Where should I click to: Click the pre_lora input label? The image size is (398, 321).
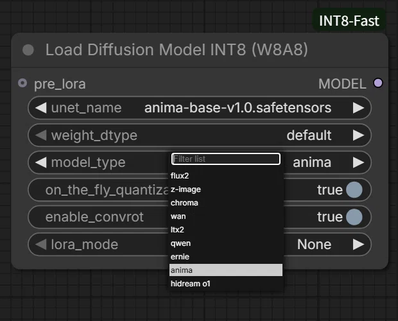tap(60, 84)
